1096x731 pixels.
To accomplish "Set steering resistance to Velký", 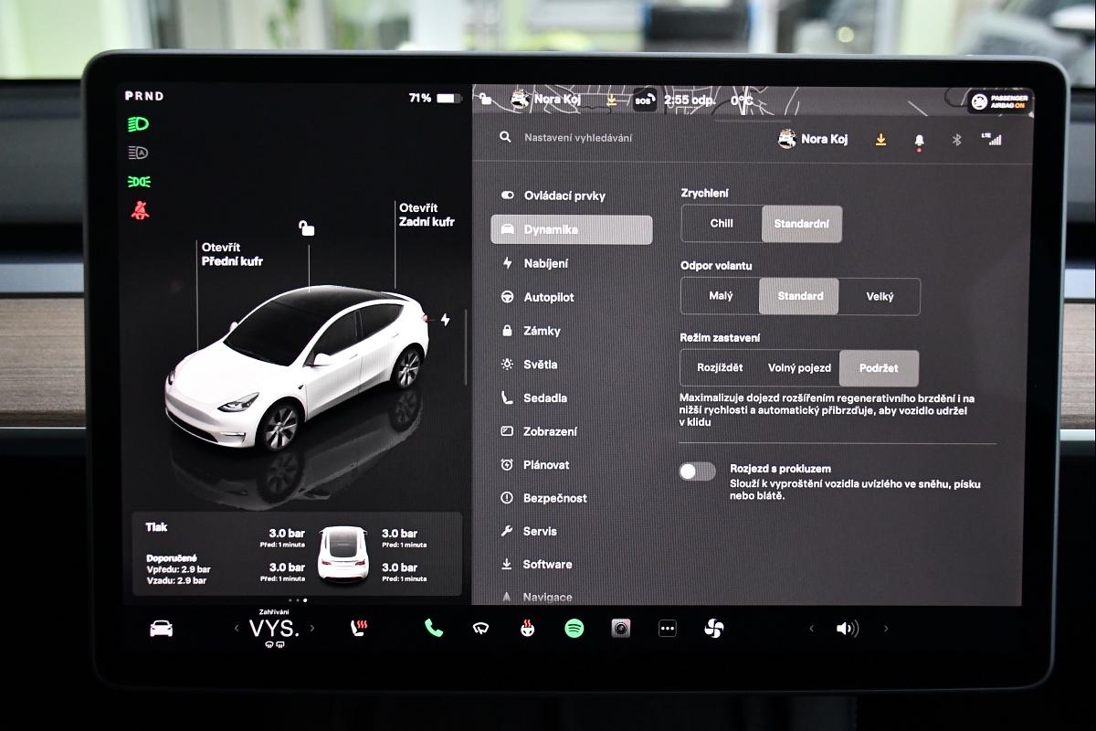I will click(879, 296).
